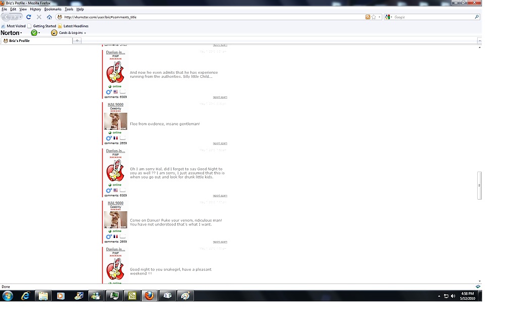Open Windows Media Player from taskbar
This screenshot has height=331, width=505.
[x=61, y=296]
